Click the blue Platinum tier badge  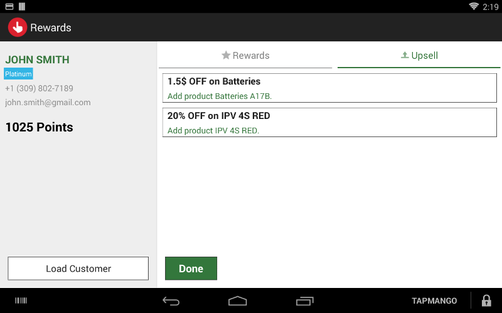(18, 74)
